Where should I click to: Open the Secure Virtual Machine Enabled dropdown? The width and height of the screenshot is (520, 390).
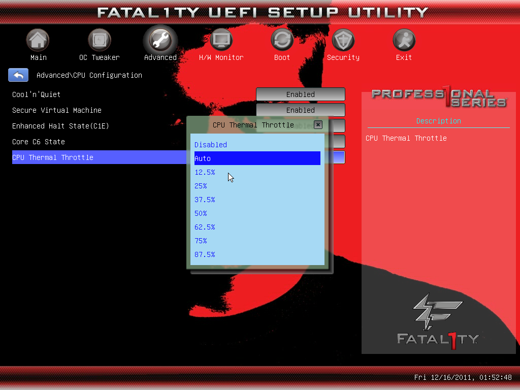tap(301, 110)
